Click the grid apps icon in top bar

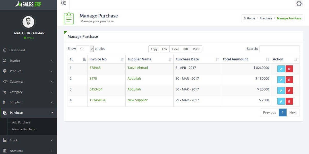click(x=63, y=3)
